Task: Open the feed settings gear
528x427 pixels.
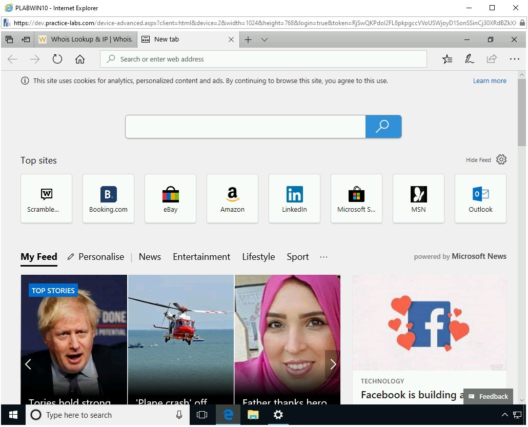Action: pyautogui.click(x=501, y=159)
